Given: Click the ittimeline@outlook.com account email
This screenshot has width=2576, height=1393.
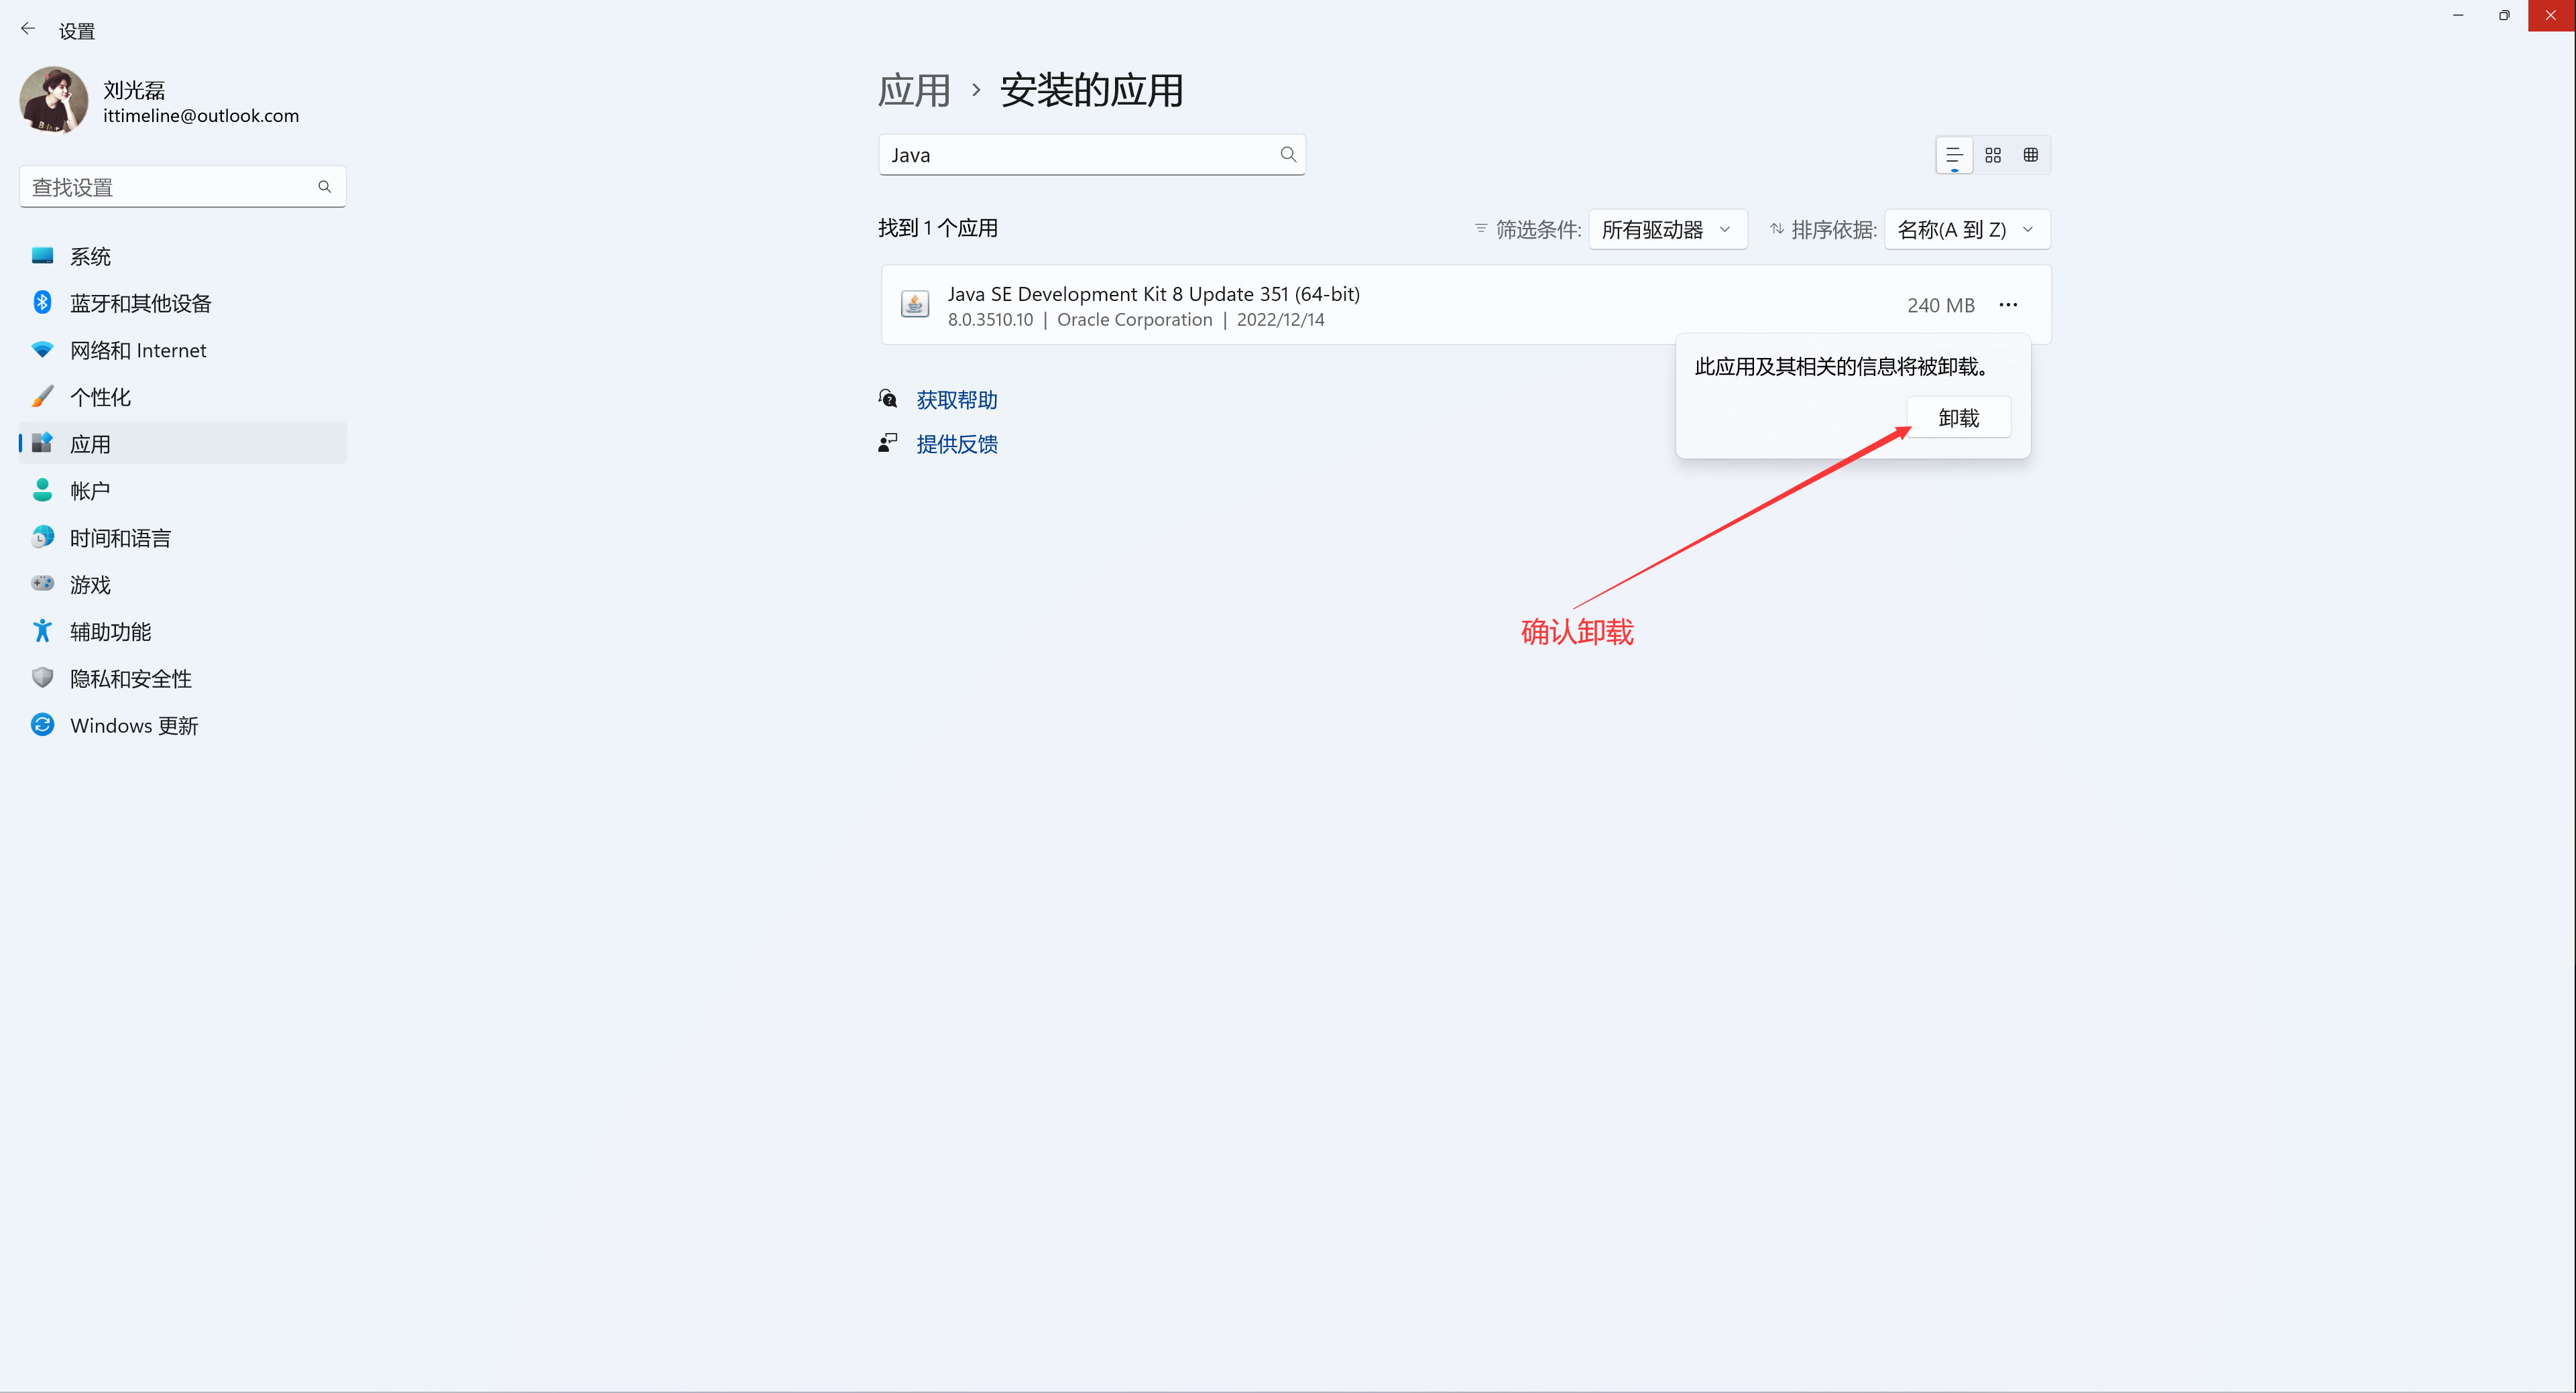Looking at the screenshot, I should tap(201, 116).
